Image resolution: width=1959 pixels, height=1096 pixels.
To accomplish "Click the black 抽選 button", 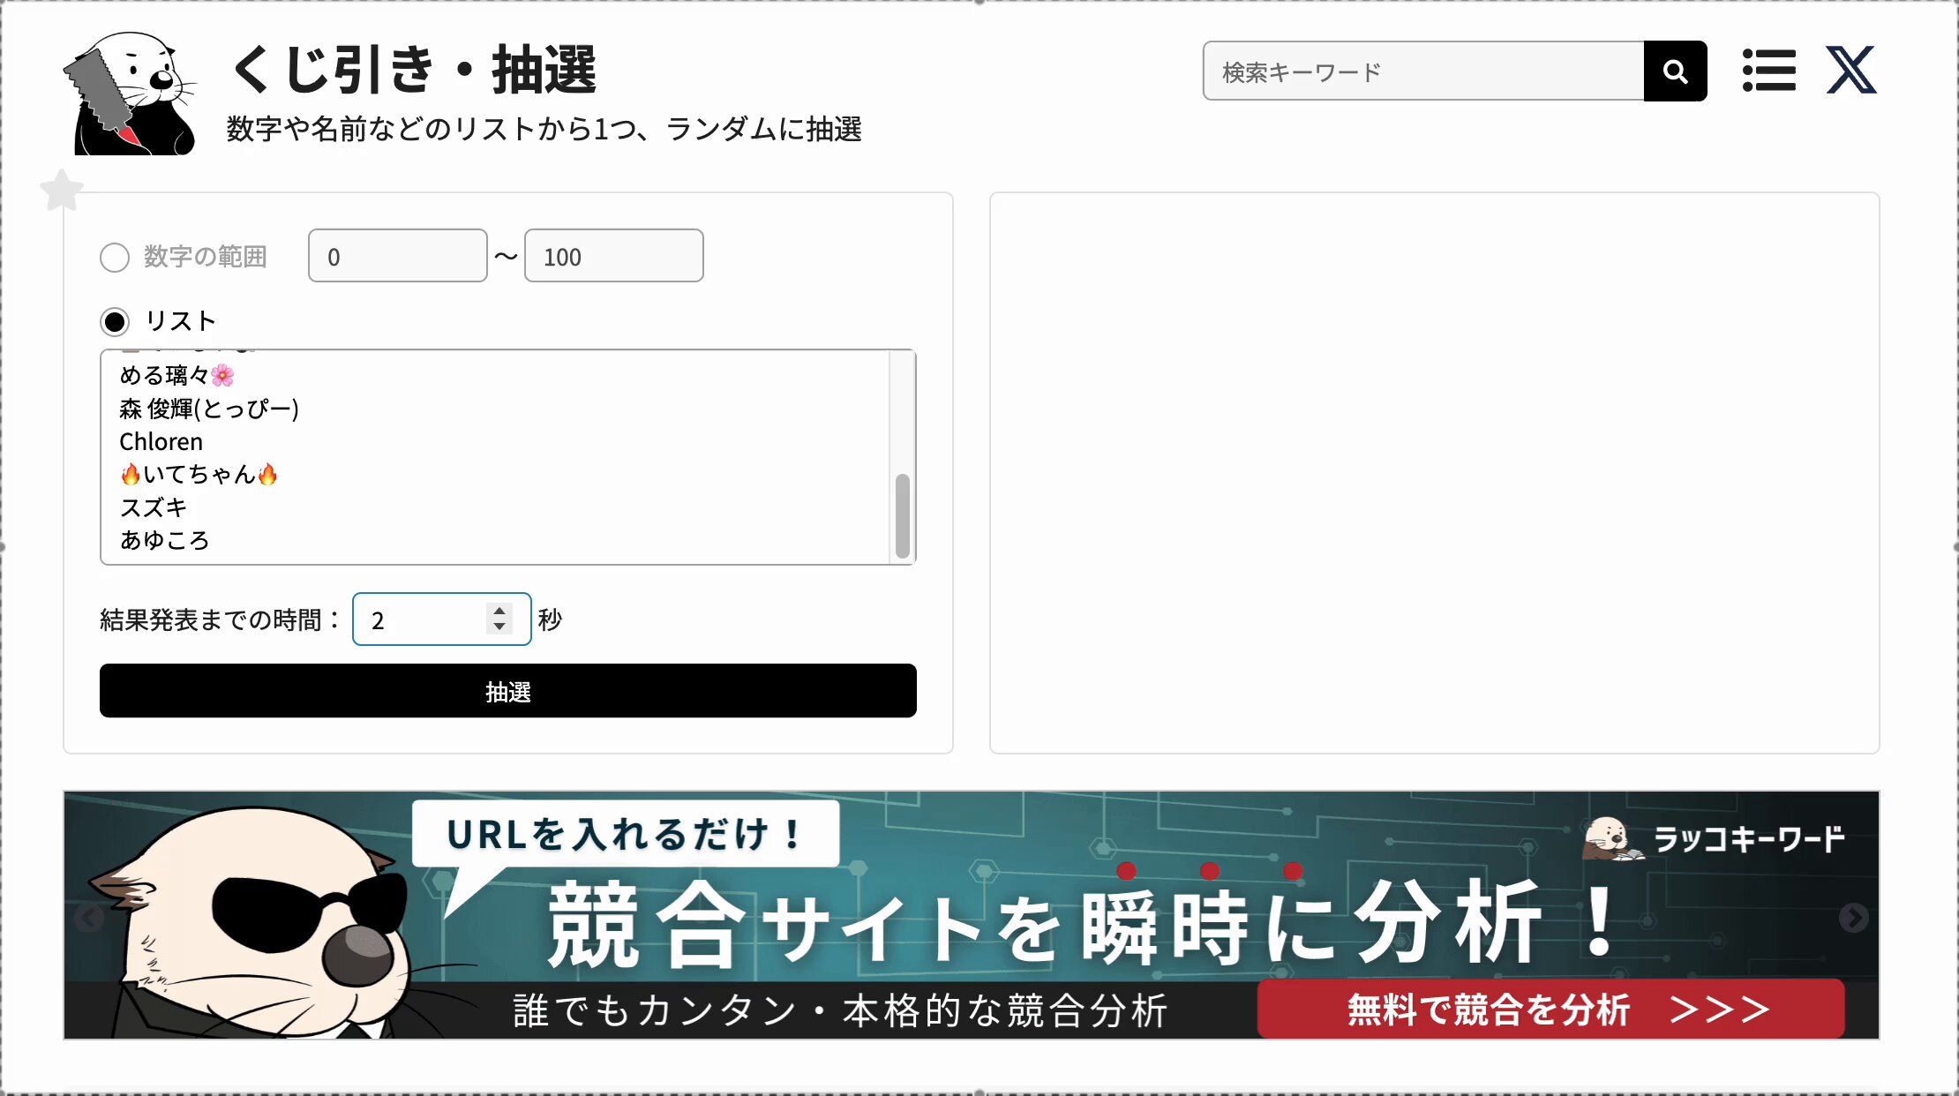I will 507,691.
